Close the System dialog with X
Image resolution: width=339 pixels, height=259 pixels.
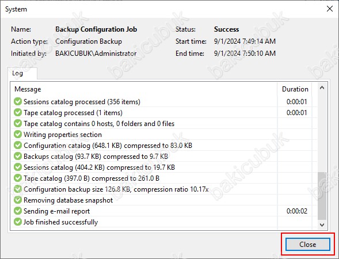click(x=329, y=9)
